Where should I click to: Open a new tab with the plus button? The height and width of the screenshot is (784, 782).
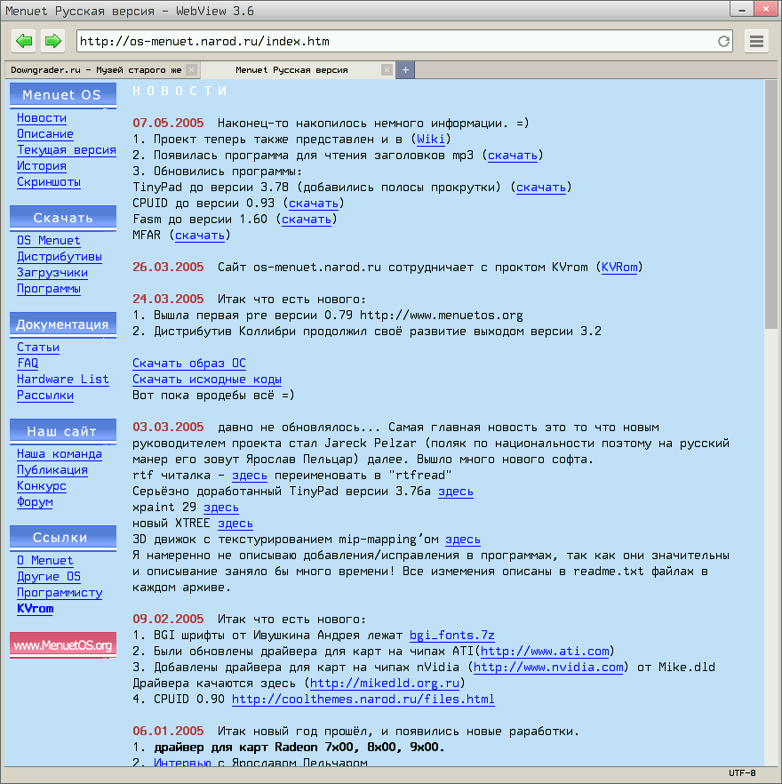[405, 69]
